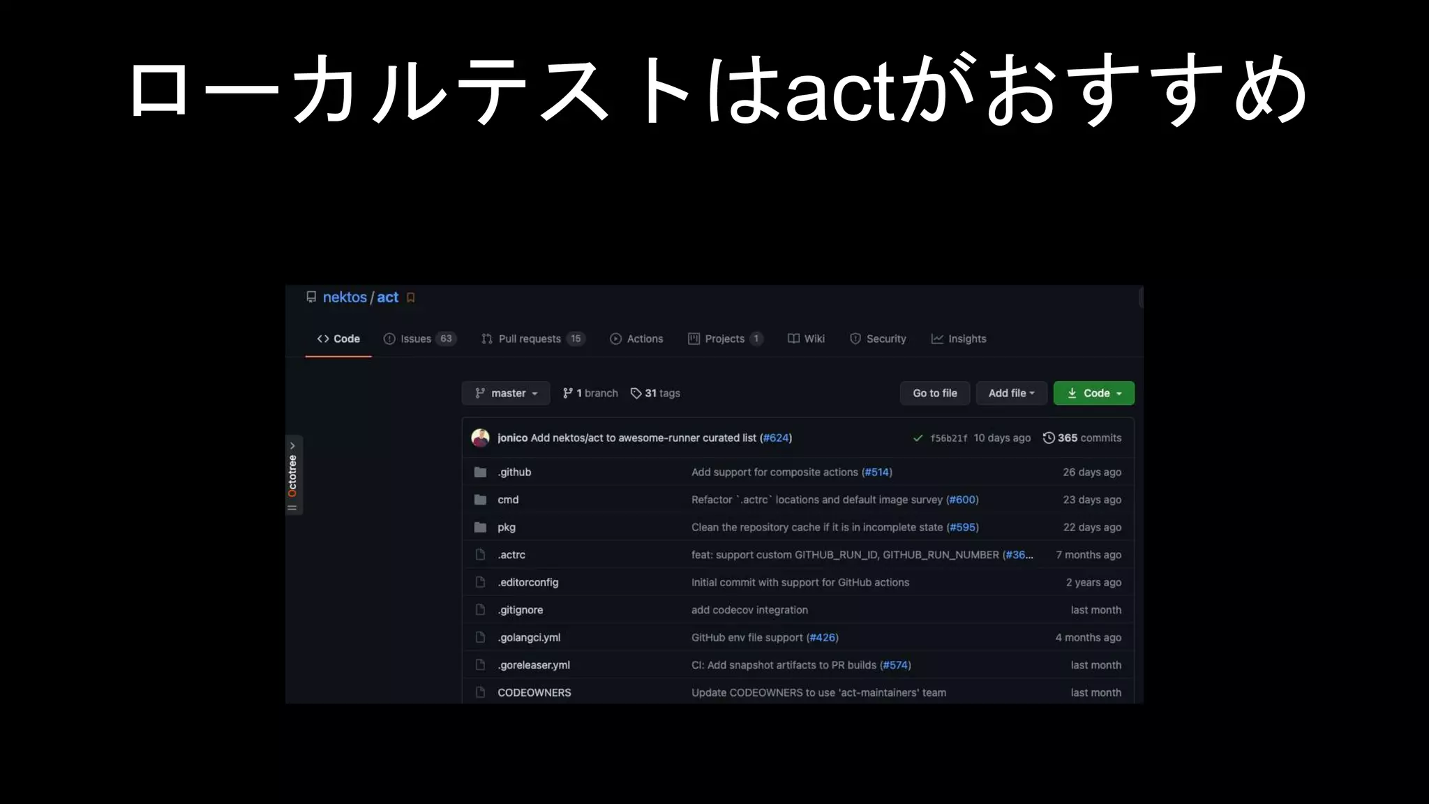Open the act repository link
This screenshot has width=1429, height=804.
point(388,297)
